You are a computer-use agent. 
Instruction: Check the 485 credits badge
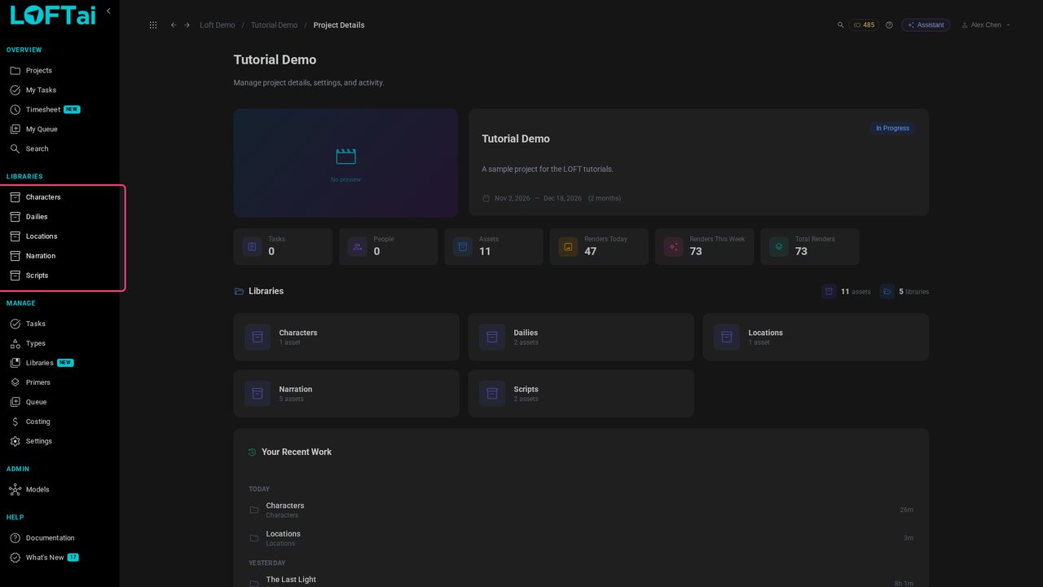(x=864, y=25)
